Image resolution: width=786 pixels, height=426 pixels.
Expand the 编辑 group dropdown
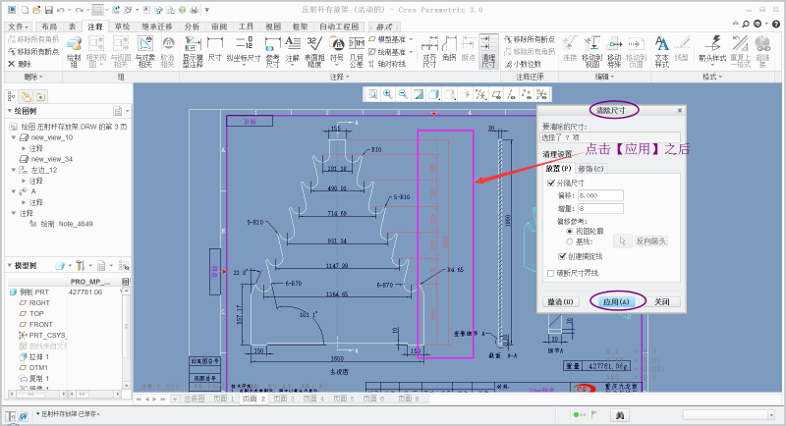(604, 77)
